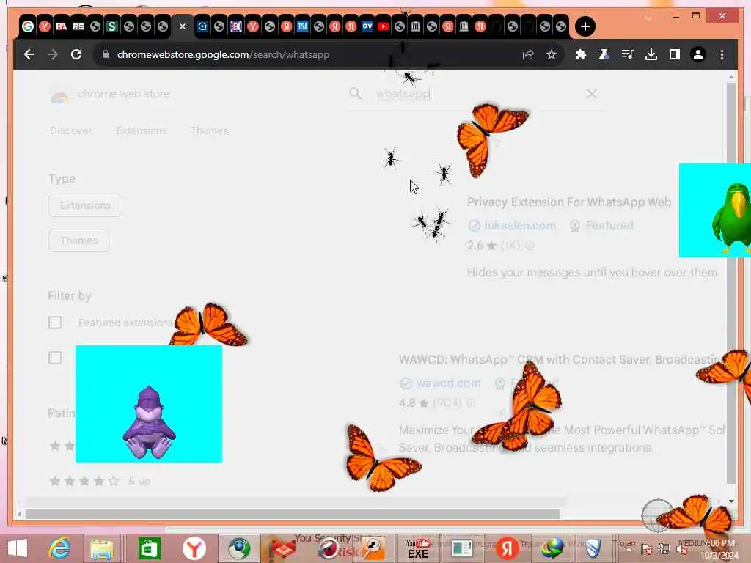Image resolution: width=751 pixels, height=563 pixels.
Task: Click the search magnifier in the store
Action: coord(355,93)
